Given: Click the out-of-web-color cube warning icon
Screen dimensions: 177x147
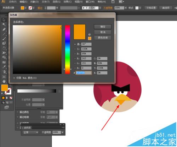Looking at the screenshot, I should [90, 35].
